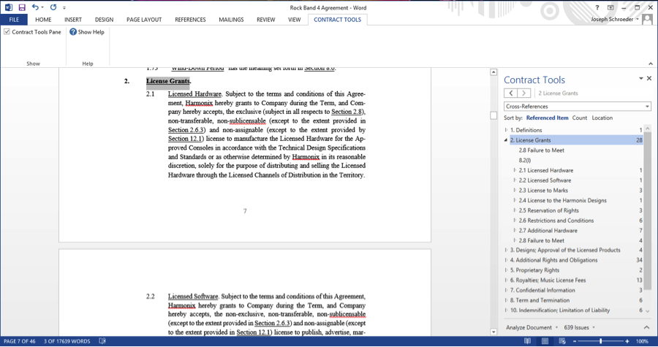Open the PAGE LAYOUT ribbon tab
The image size is (658, 347).
144,20
